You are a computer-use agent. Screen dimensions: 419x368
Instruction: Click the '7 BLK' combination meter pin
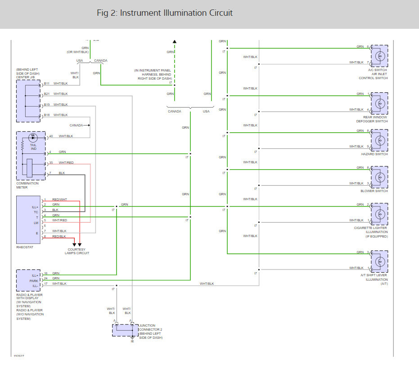(57, 173)
